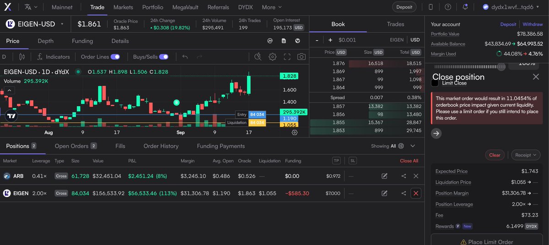Click the whitepaper document icon
This screenshot has height=245, width=549.
(x=284, y=41)
